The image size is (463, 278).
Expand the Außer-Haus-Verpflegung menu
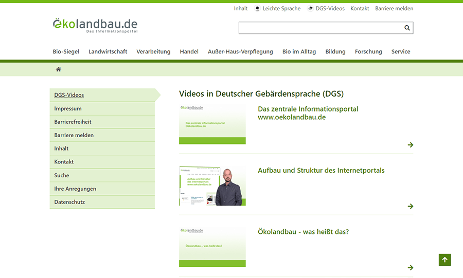(x=240, y=52)
